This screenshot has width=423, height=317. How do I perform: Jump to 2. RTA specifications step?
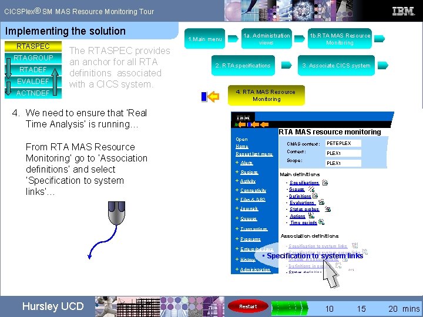click(243, 66)
